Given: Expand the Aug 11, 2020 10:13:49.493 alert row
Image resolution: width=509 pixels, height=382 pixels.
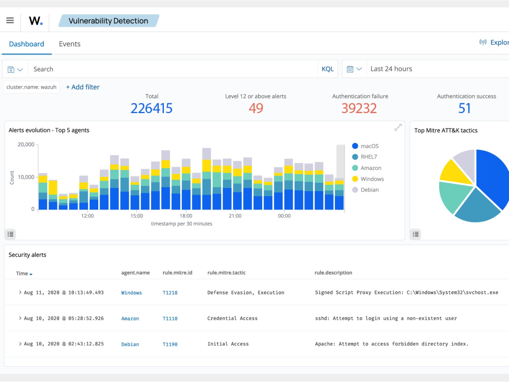Looking at the screenshot, I should point(20,292).
